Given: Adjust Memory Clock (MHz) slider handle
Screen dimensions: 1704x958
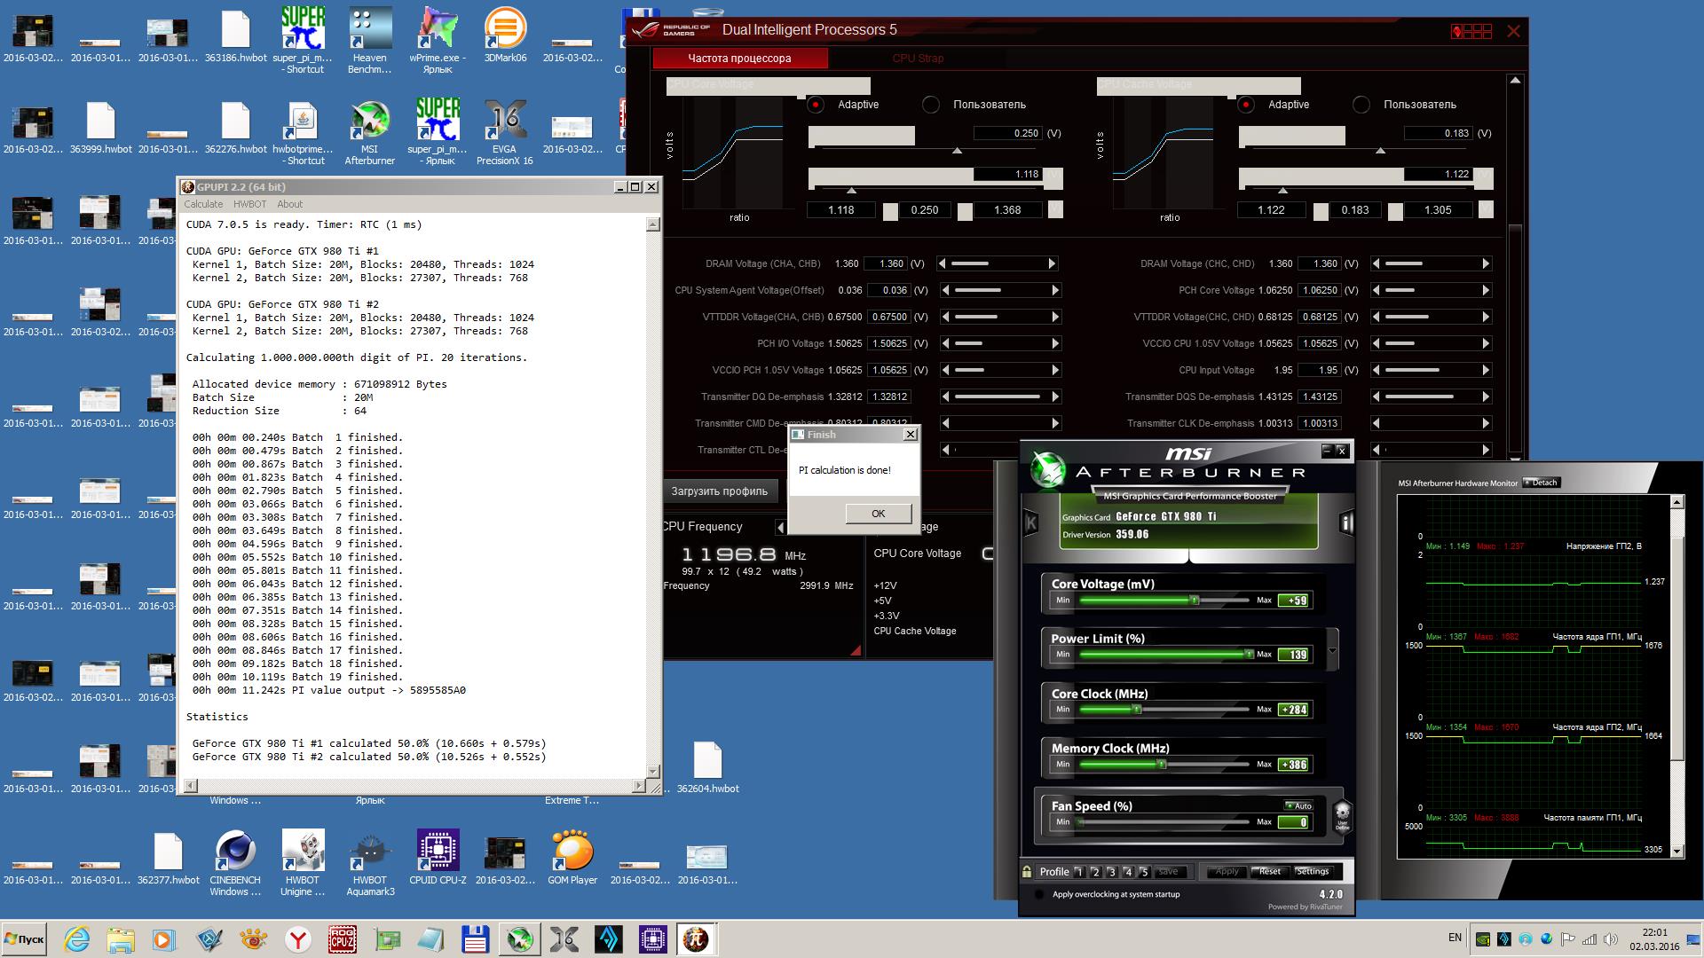Looking at the screenshot, I should pyautogui.click(x=1161, y=764).
